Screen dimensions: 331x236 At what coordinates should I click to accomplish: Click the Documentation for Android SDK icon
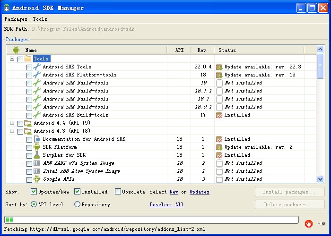coord(37,139)
